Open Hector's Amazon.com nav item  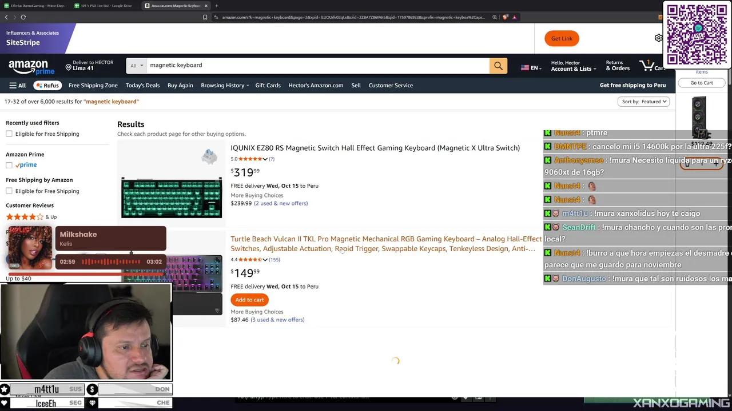[x=316, y=86]
